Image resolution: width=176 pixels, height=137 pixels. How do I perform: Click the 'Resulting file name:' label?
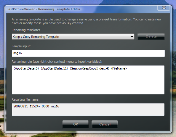point(25,99)
